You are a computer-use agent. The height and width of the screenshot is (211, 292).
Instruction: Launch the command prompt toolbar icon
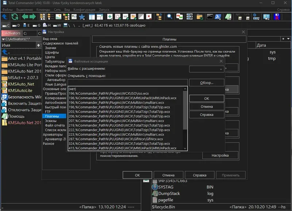click(210, 17)
